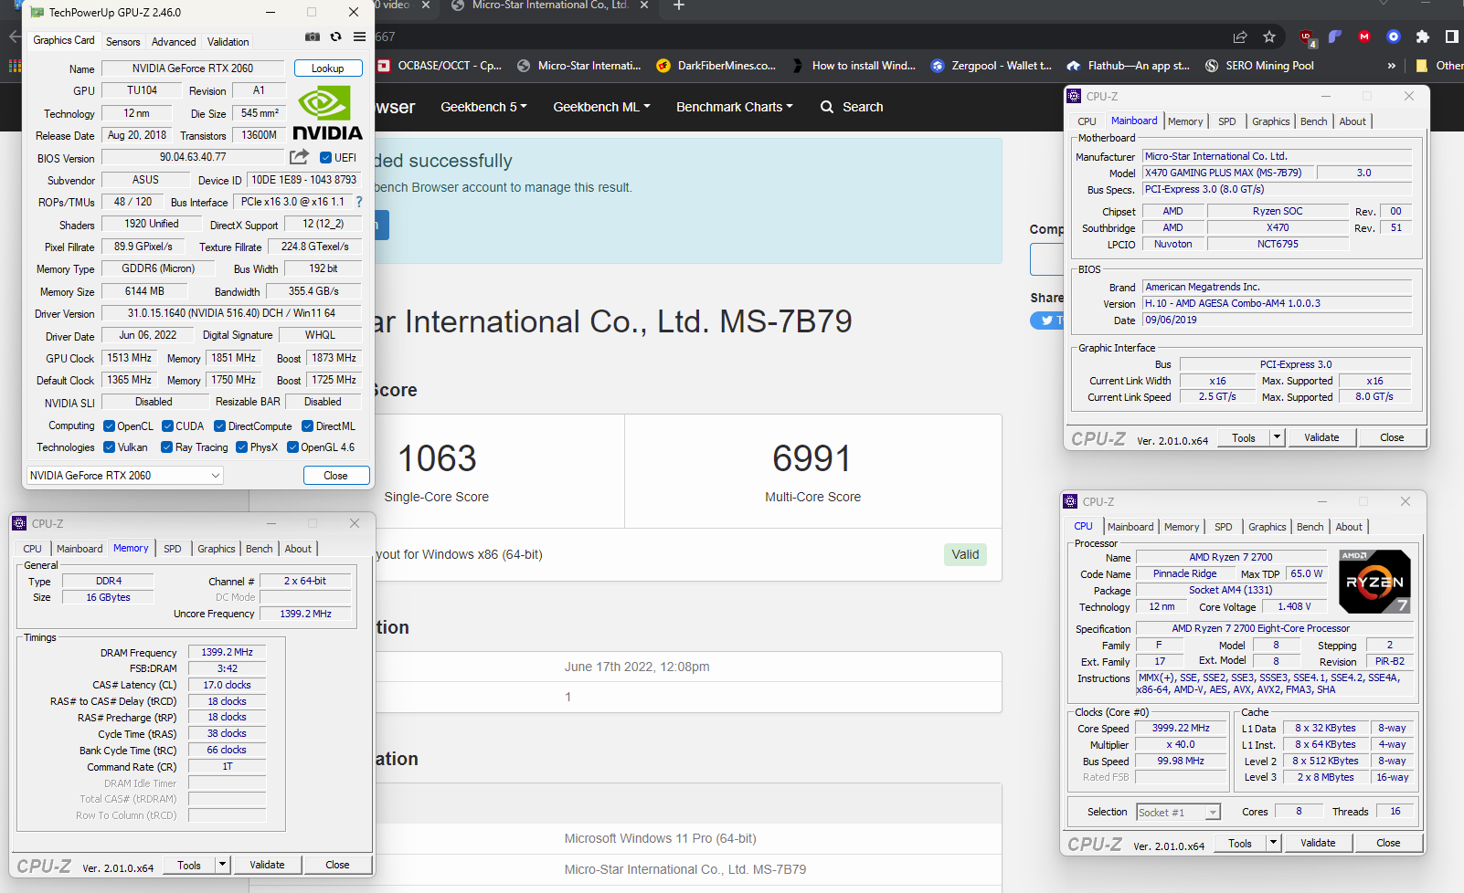Open Tools arrow in the CPU-Z CPU window
The height and width of the screenshot is (893, 1464).
[x=1273, y=844]
